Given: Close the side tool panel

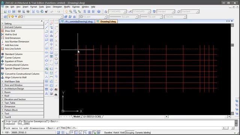Looking at the screenshot, I should coord(42,21).
